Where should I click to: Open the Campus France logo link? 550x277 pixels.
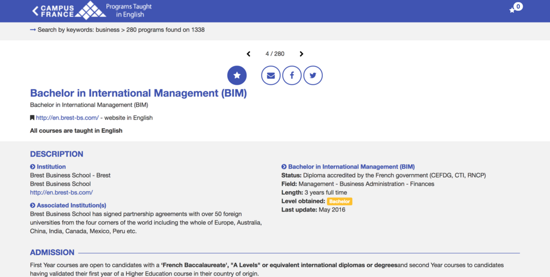[x=73, y=11]
